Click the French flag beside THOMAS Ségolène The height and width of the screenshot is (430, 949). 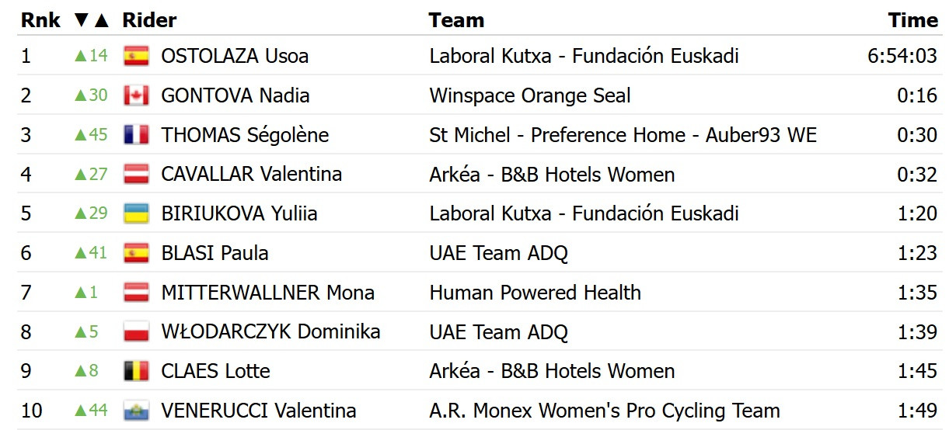(x=136, y=135)
